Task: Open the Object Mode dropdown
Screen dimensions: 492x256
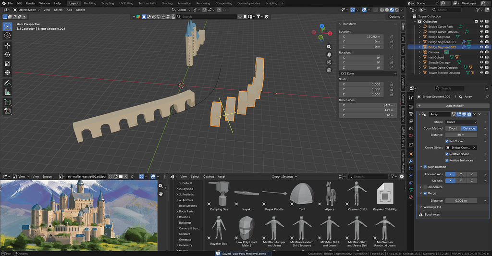Action: click(26, 10)
